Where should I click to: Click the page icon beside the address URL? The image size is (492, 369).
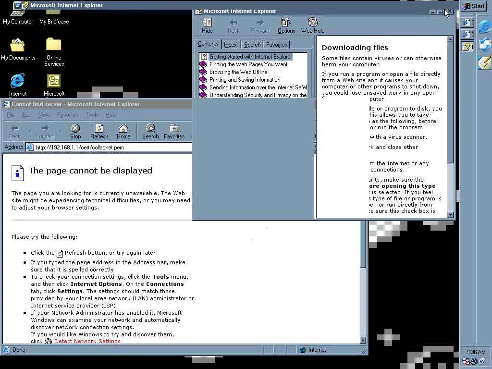pyautogui.click(x=30, y=147)
